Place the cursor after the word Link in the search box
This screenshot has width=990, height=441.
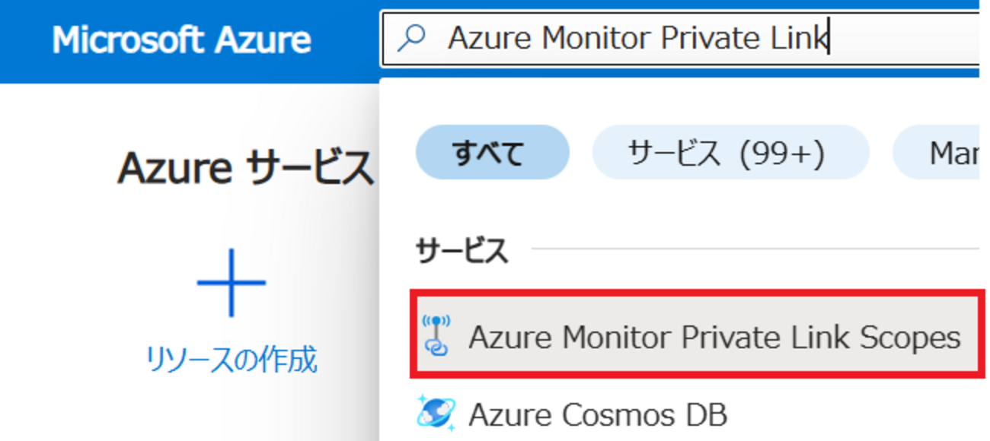(829, 38)
